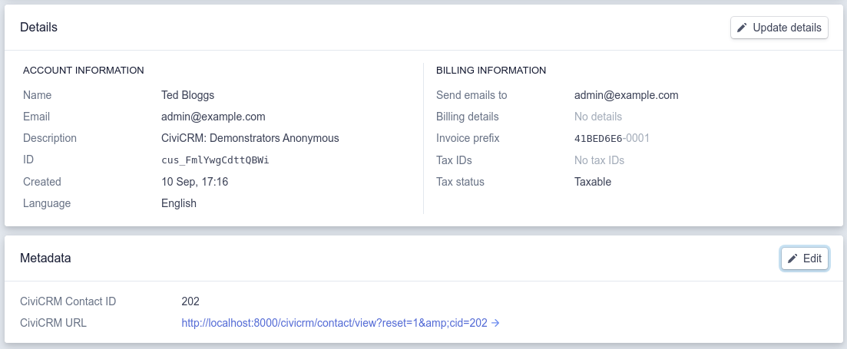Select the customer ID cus_FmlYwgCdttQBWi

point(215,160)
